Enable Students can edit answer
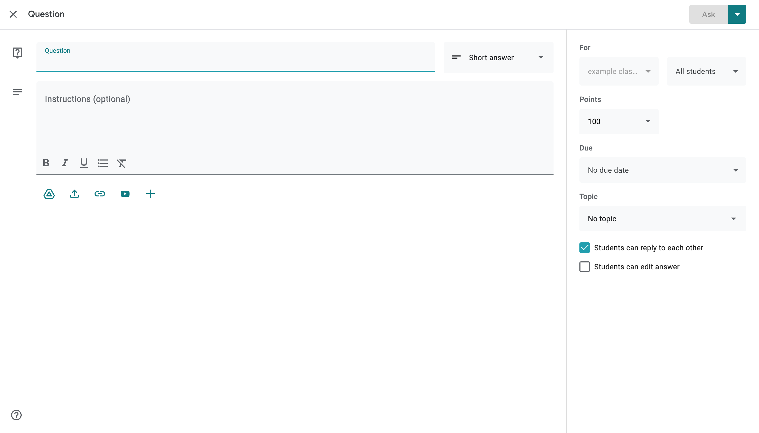The image size is (759, 433). click(584, 267)
